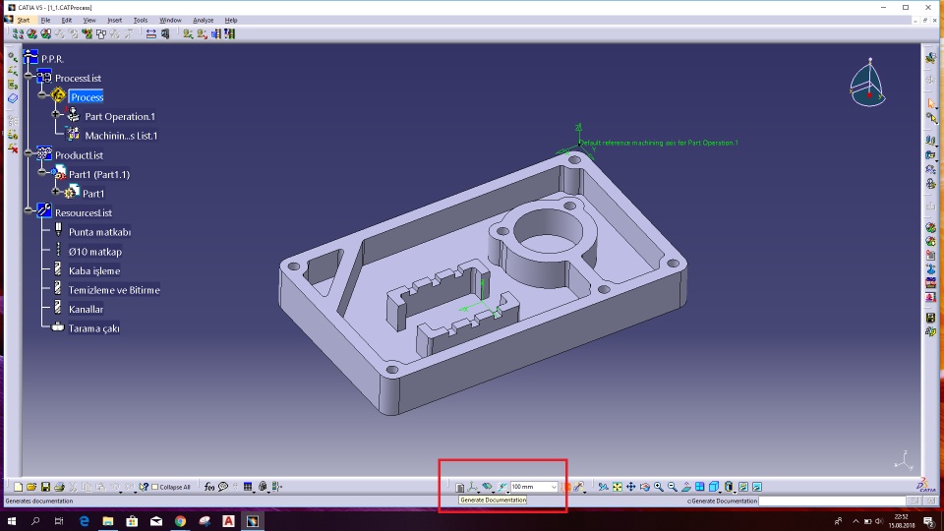Expand the Part Operation.1 node
The width and height of the screenshot is (944, 531).
[56, 114]
